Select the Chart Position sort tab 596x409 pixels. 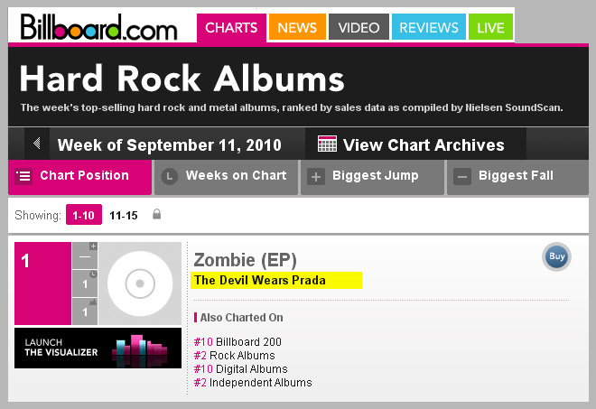point(79,176)
